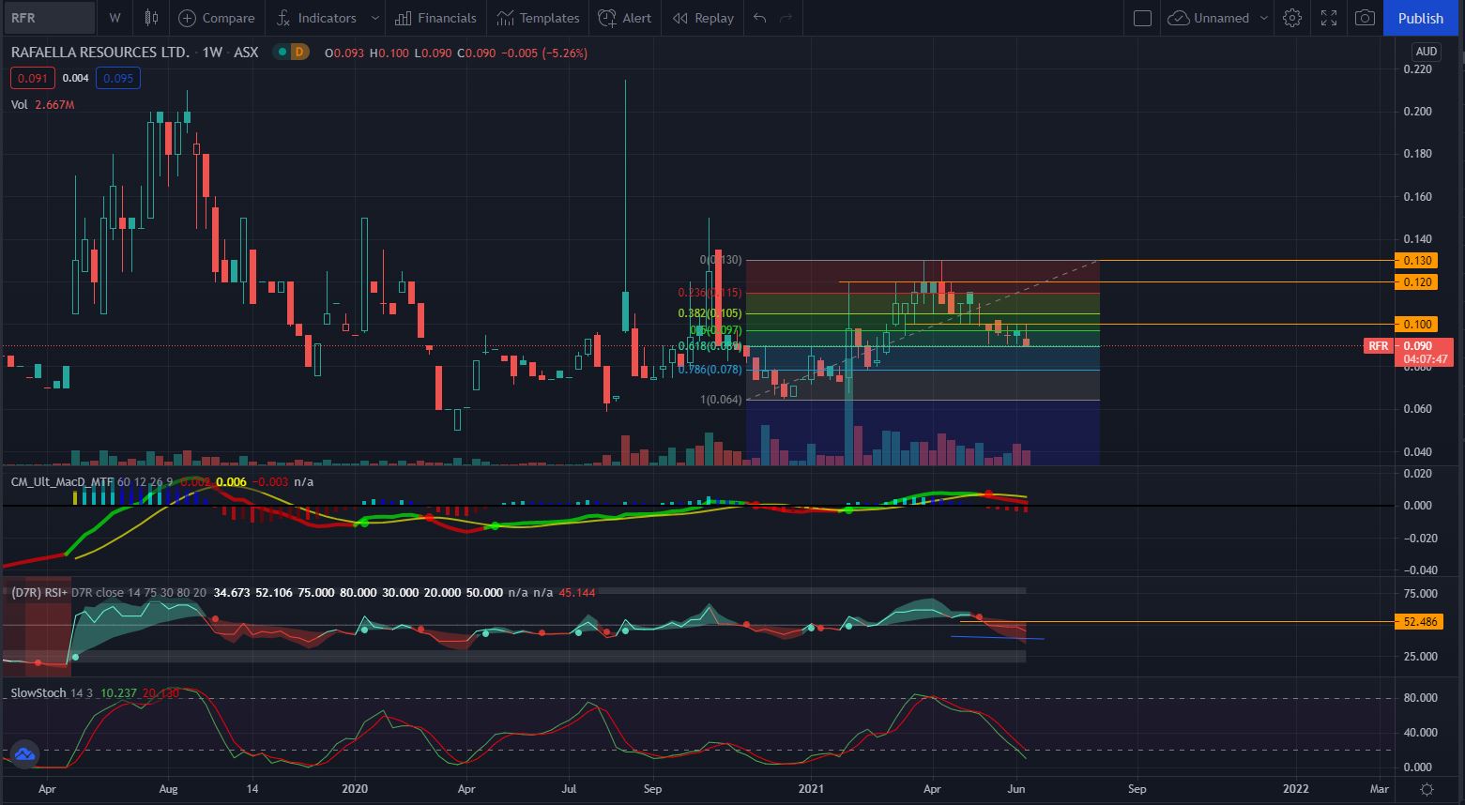The width and height of the screenshot is (1465, 805).
Task: Redo the chart action
Action: (x=786, y=18)
